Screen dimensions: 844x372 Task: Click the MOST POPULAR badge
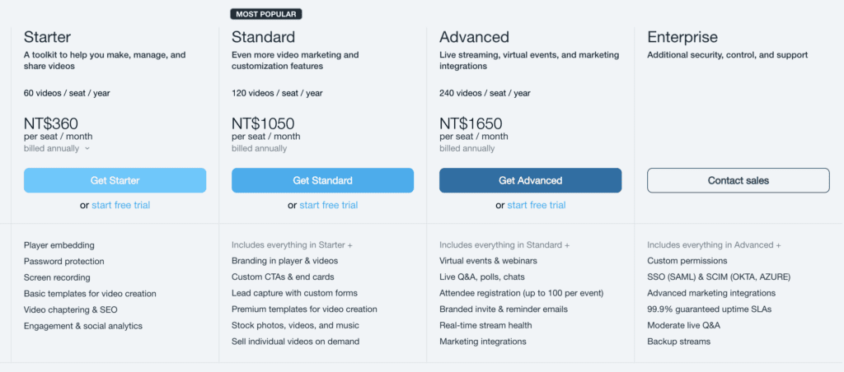point(267,14)
